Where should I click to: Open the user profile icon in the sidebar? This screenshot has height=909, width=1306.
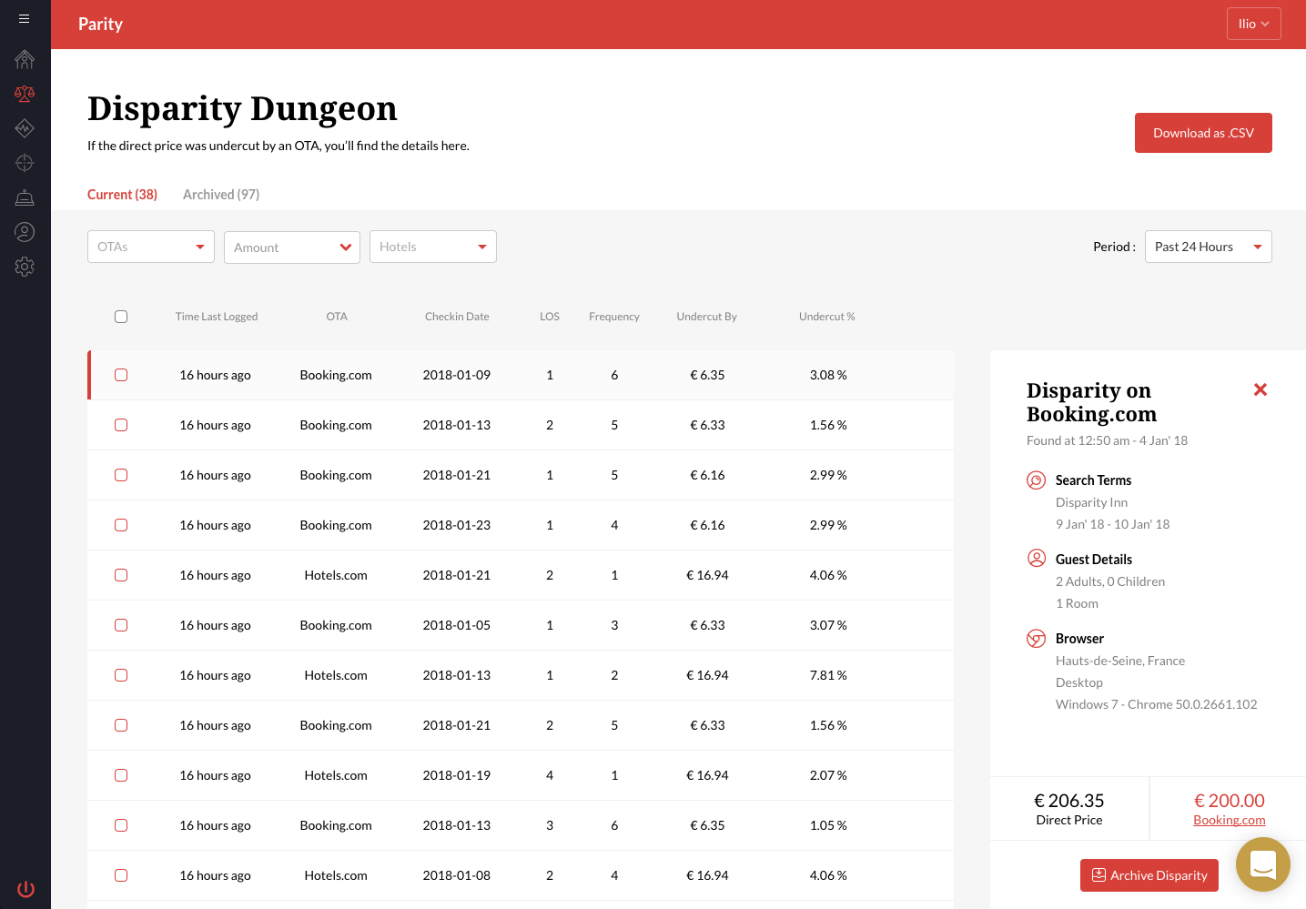pyautogui.click(x=25, y=232)
